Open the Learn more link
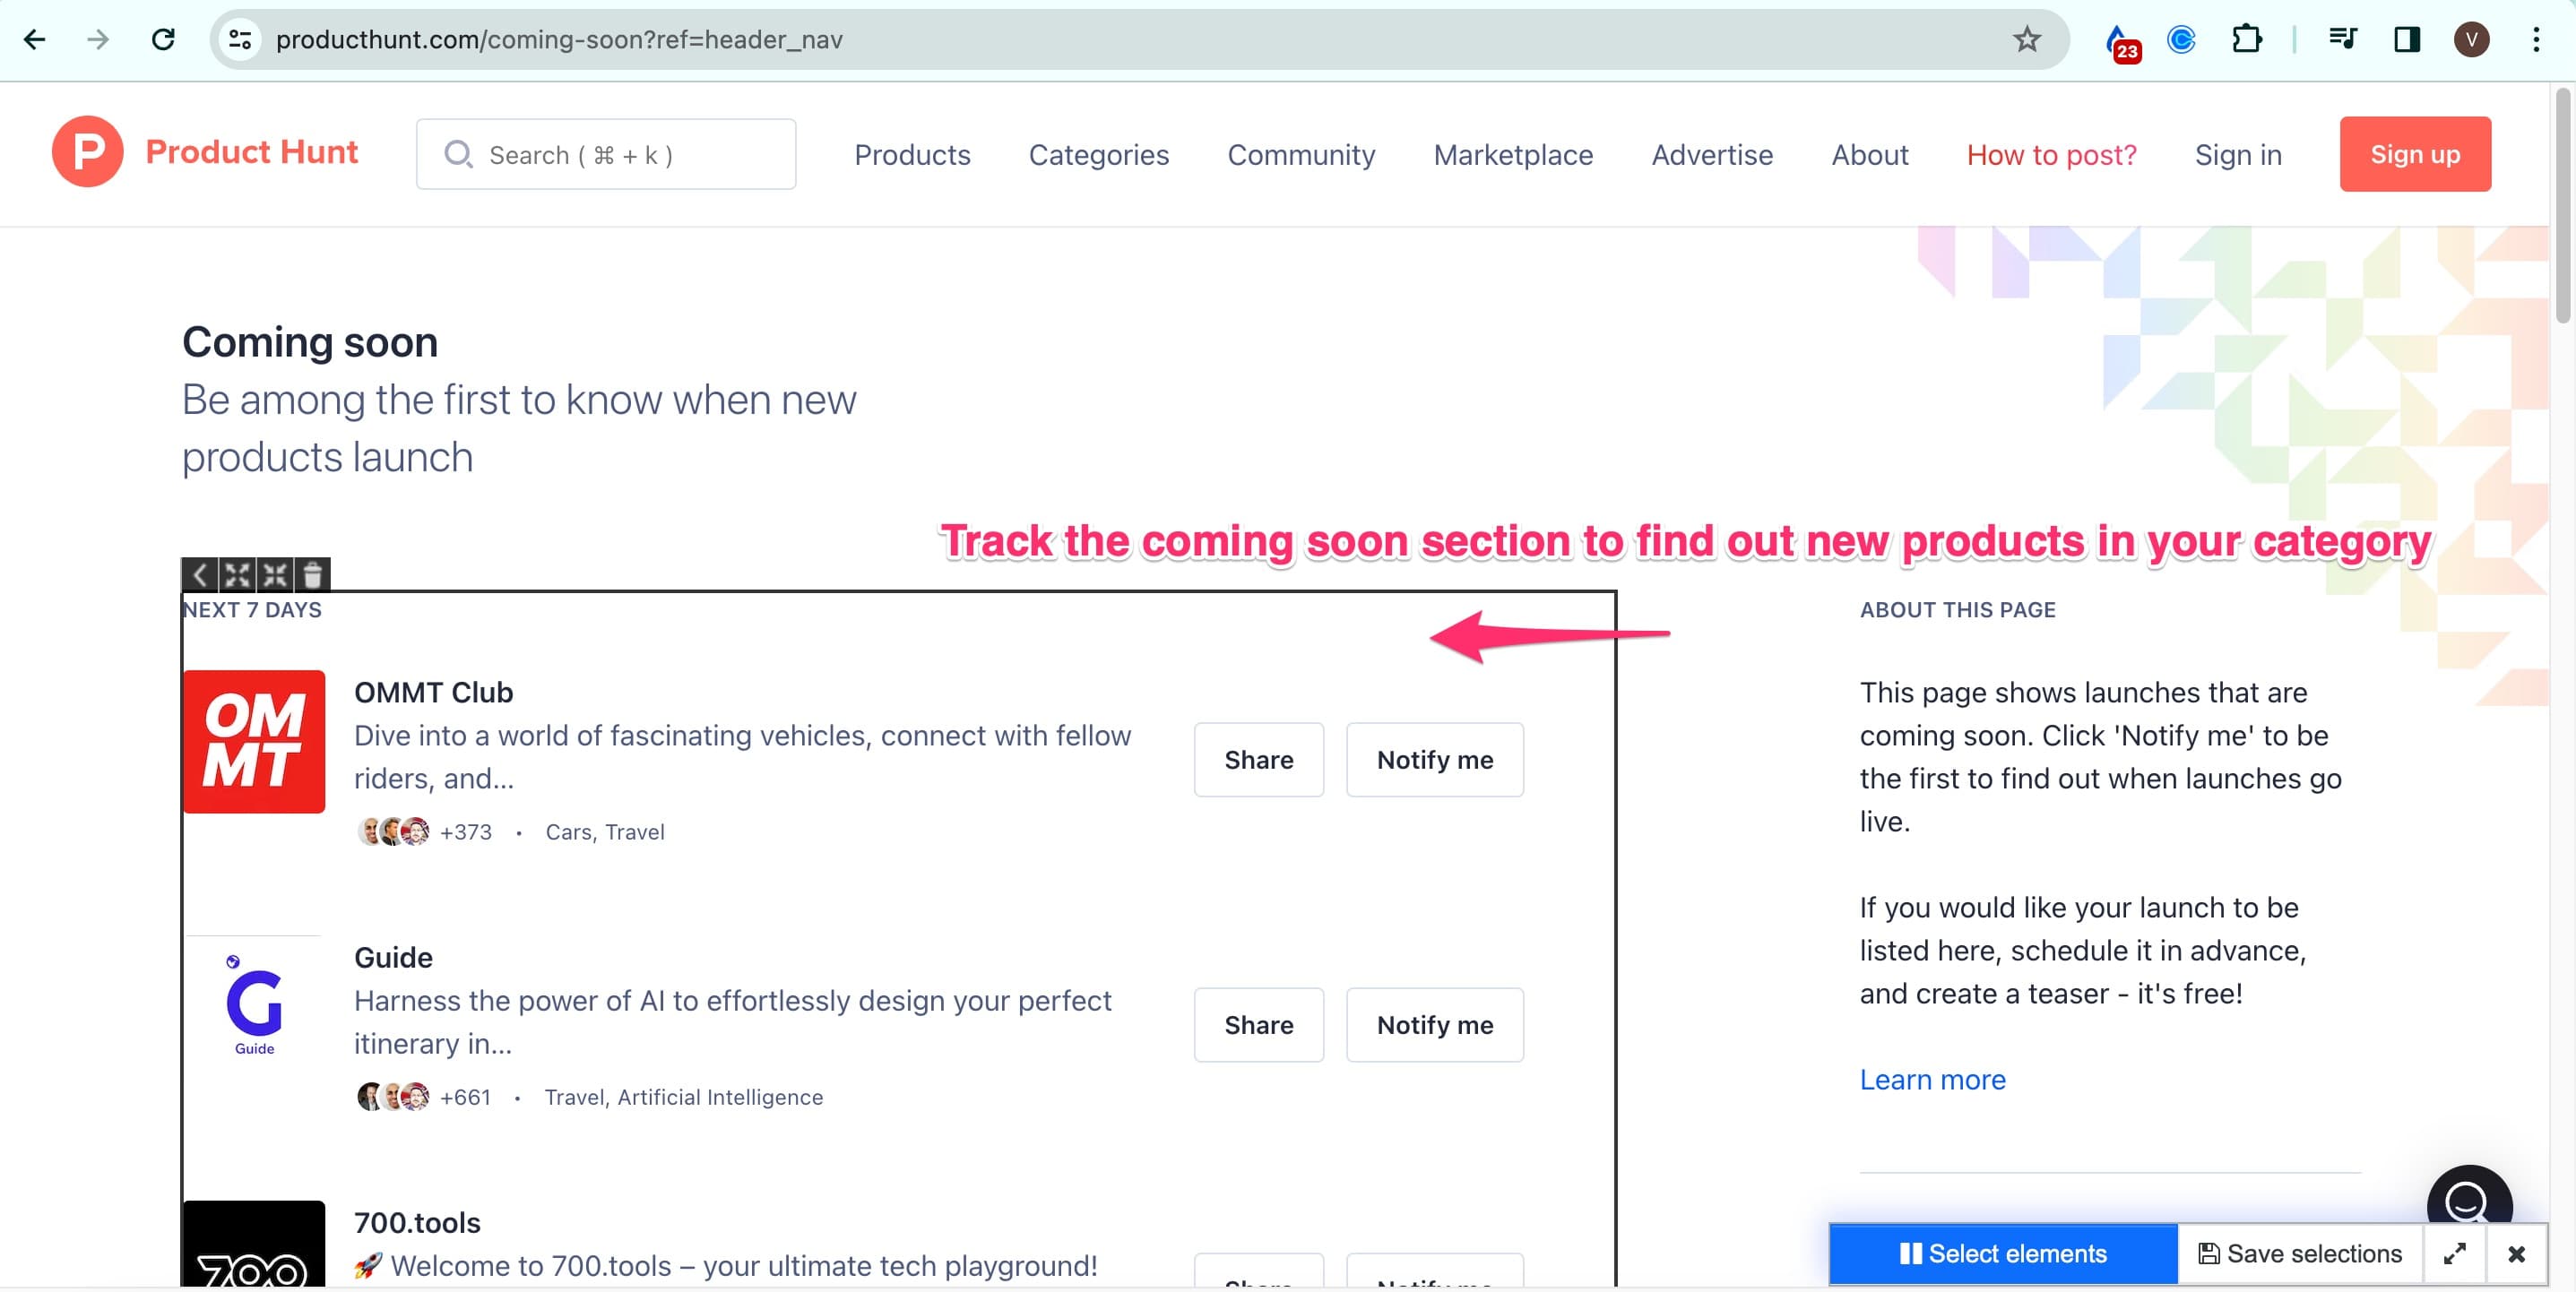The height and width of the screenshot is (1292, 2576). 1932,1079
